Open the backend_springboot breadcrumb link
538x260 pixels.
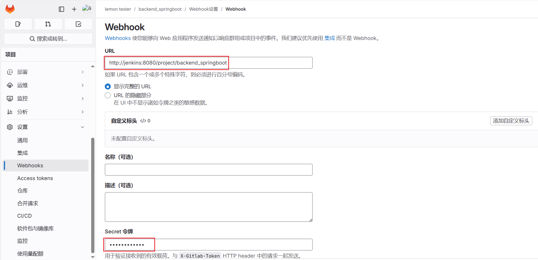point(160,9)
